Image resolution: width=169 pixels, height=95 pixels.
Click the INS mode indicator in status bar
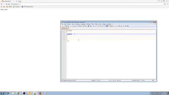click(x=153, y=80)
